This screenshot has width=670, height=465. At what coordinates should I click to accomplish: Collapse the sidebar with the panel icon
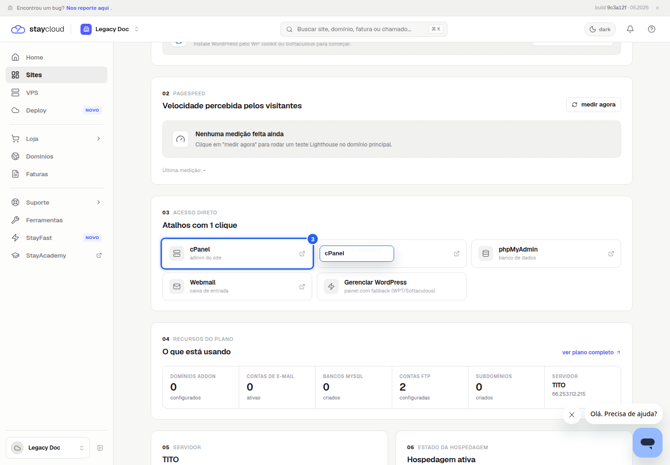point(100,448)
